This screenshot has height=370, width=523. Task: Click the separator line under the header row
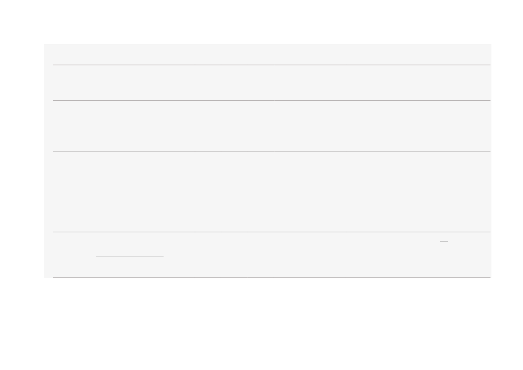[x=272, y=65]
